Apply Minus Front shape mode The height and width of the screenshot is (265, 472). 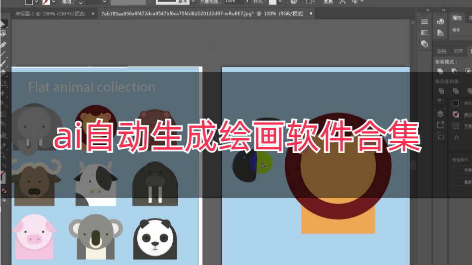(454, 71)
